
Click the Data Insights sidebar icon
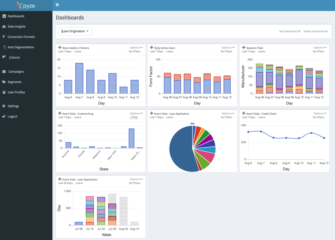click(x=4, y=26)
